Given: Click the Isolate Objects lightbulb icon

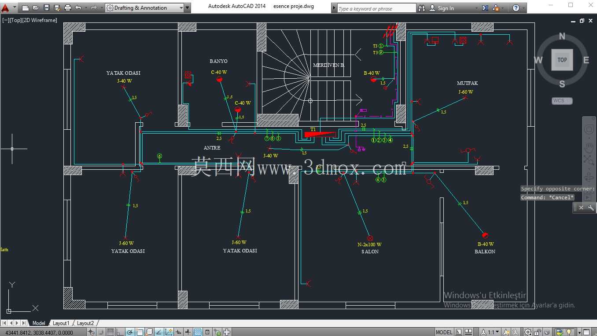Looking at the screenshot, I should point(569,332).
